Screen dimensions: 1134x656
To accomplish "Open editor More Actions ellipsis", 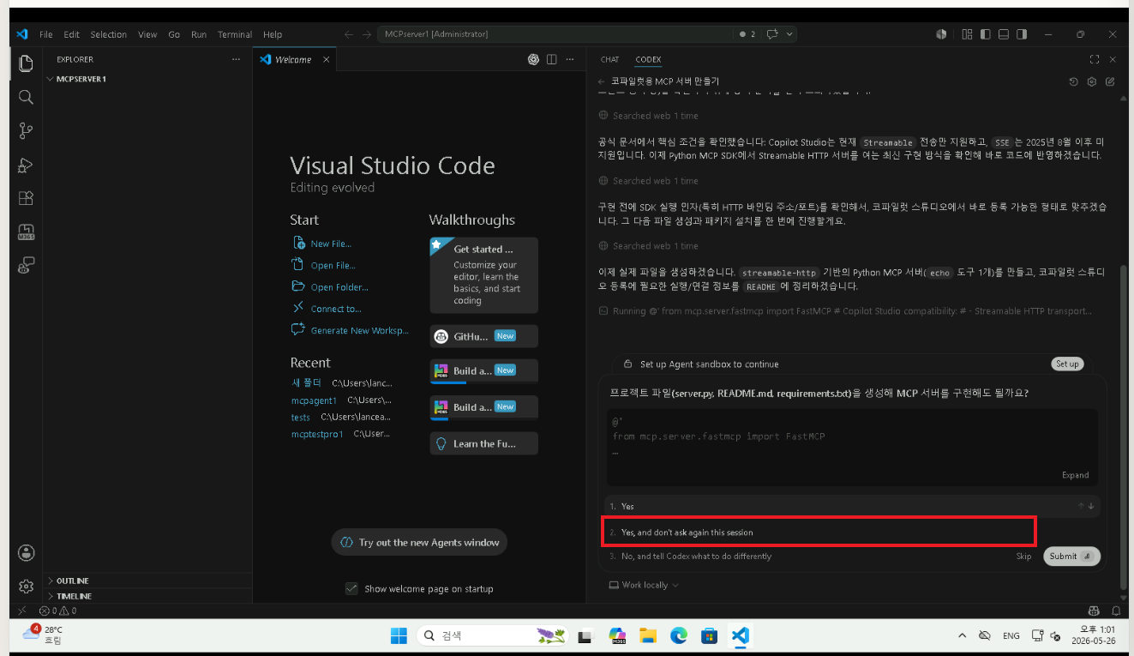I will (x=570, y=59).
